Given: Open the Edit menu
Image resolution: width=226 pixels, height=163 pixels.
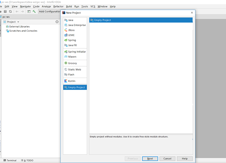Looking at the screenshot, I should point(7,7).
